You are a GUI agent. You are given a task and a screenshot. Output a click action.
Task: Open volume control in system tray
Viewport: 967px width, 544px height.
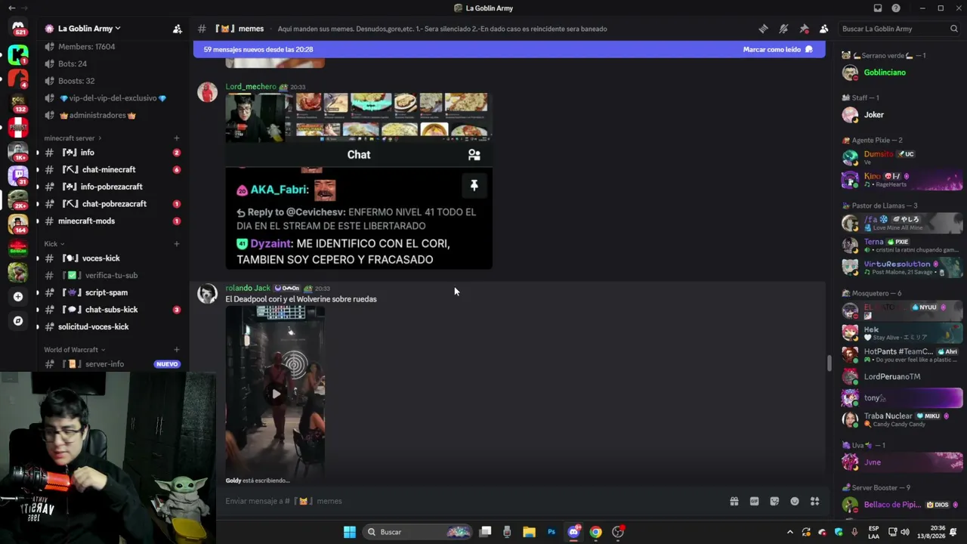(x=905, y=532)
